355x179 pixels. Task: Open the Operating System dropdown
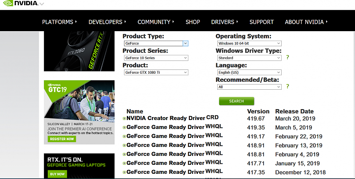249,43
